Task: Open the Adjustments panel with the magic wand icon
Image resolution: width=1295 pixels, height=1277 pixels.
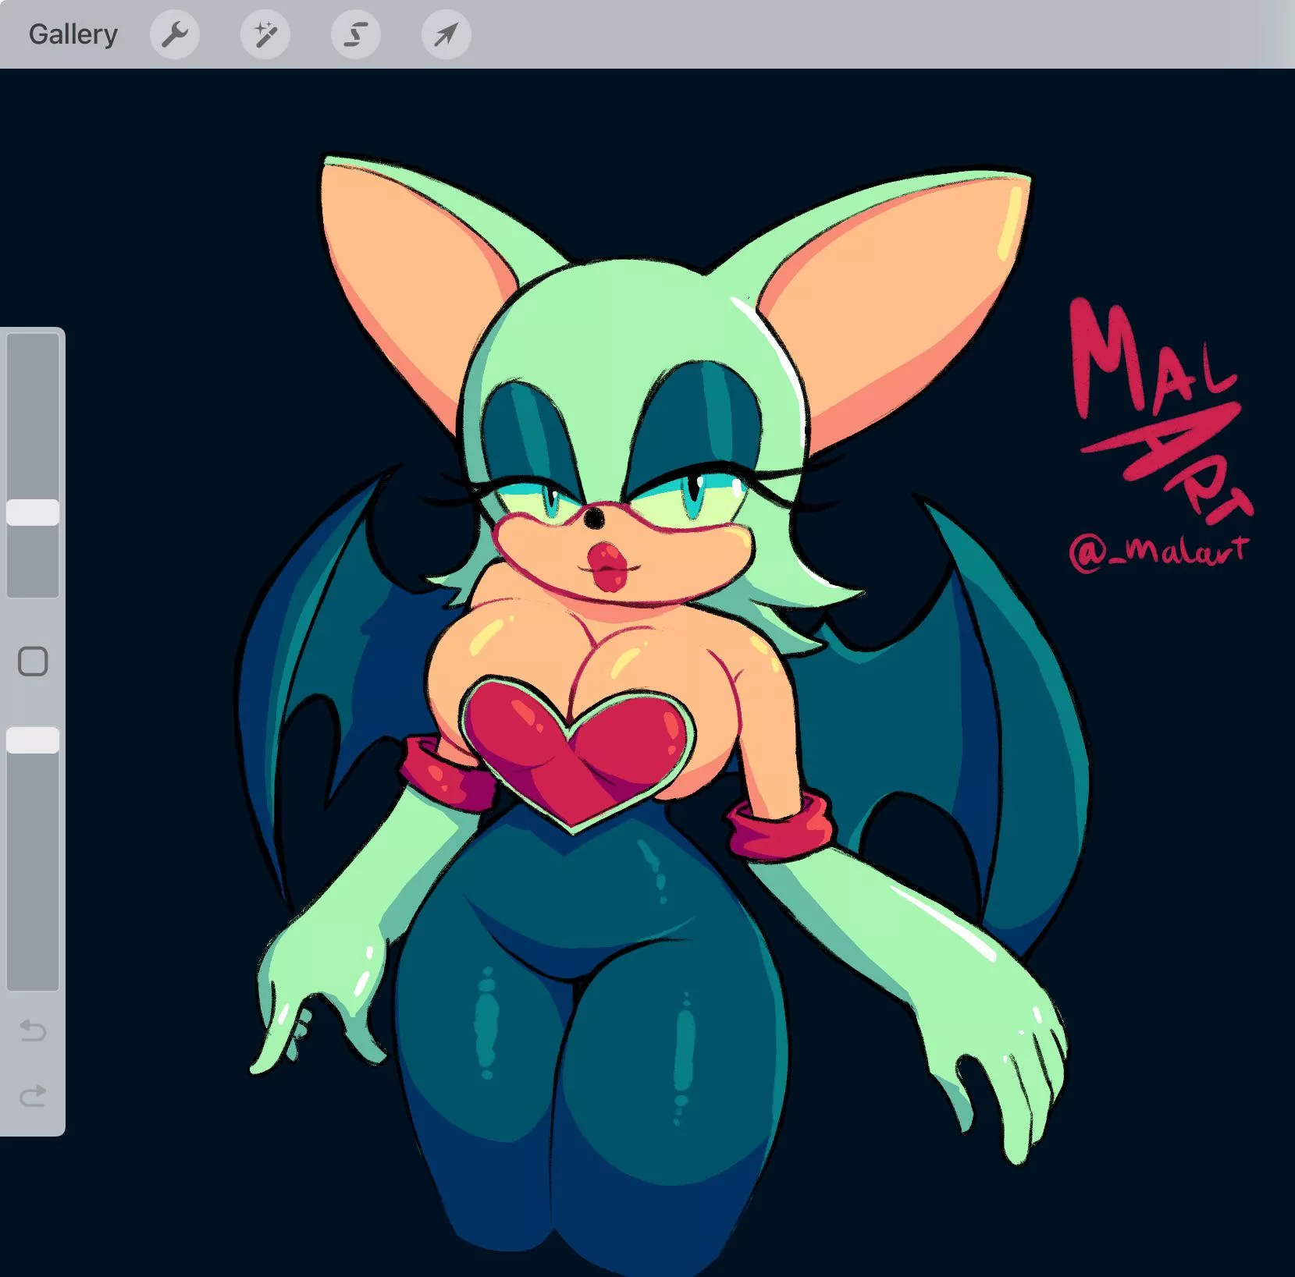Action: point(265,34)
